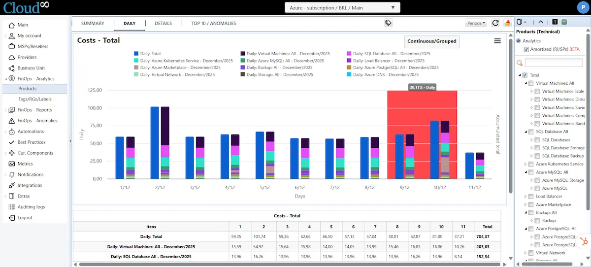Open FinOps - Anomalies warning icon
The width and height of the screenshot is (591, 267).
(12, 121)
